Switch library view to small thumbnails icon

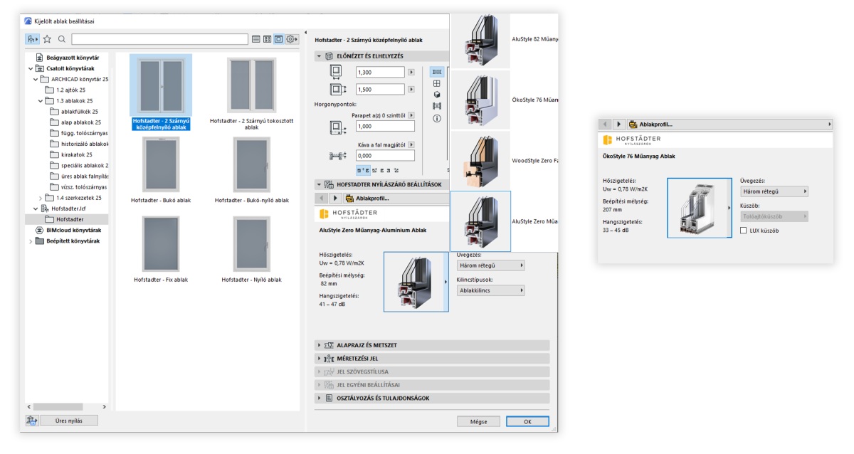coord(268,39)
